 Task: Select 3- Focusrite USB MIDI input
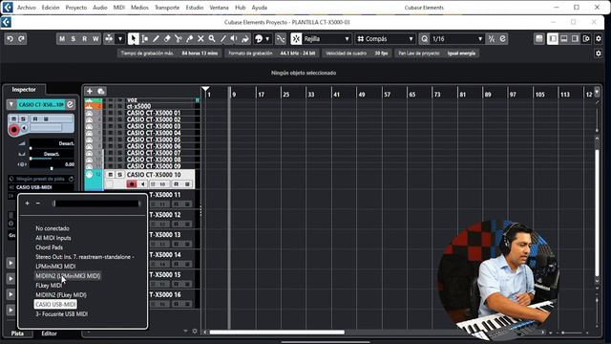tap(61, 314)
